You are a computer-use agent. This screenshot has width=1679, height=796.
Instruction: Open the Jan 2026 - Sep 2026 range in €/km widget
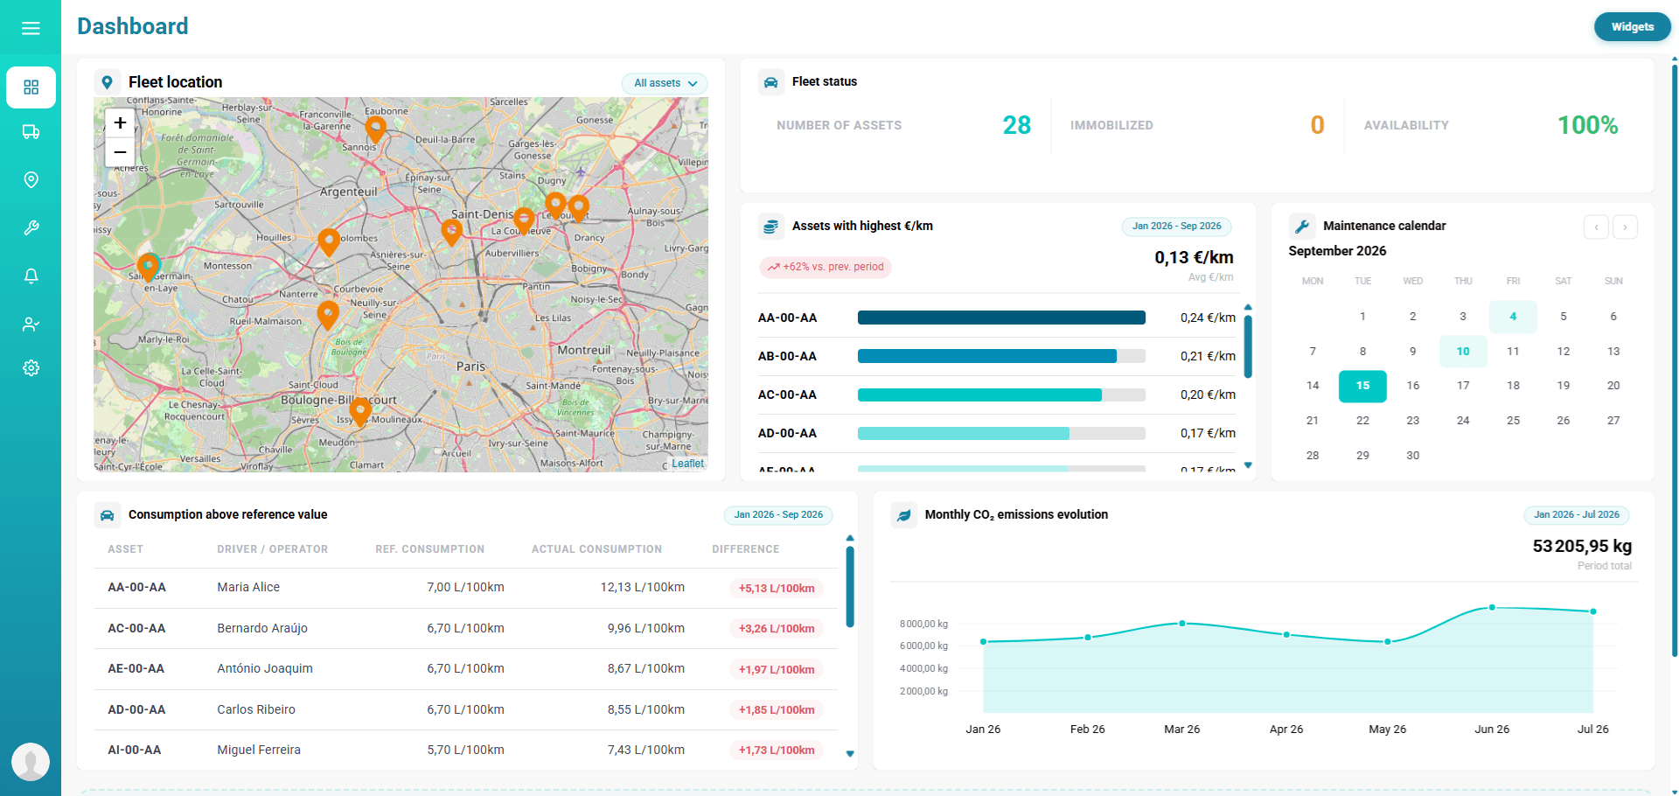[x=1176, y=227]
